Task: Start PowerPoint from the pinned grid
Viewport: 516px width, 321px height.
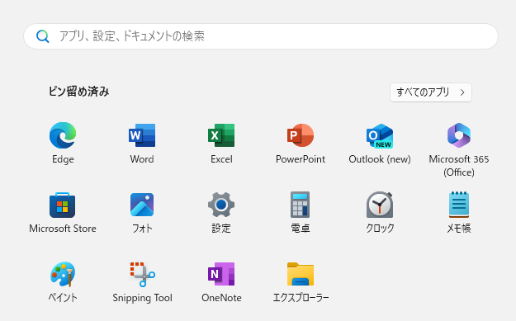Action: tap(301, 135)
